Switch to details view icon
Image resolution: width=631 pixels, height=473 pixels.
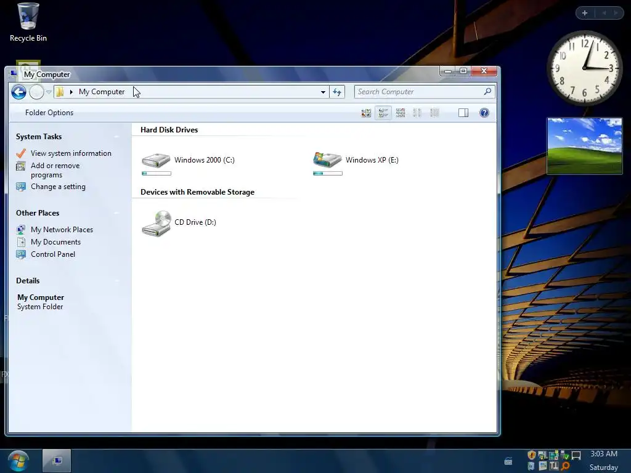tap(434, 113)
